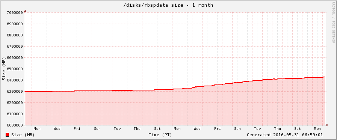Viewport: 337px width, 140px height.
Task: Click the 'Generated 2016-05-31 06:59:01' timestamp
Action: coord(285,135)
